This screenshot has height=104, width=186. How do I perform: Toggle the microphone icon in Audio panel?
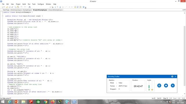149,90
